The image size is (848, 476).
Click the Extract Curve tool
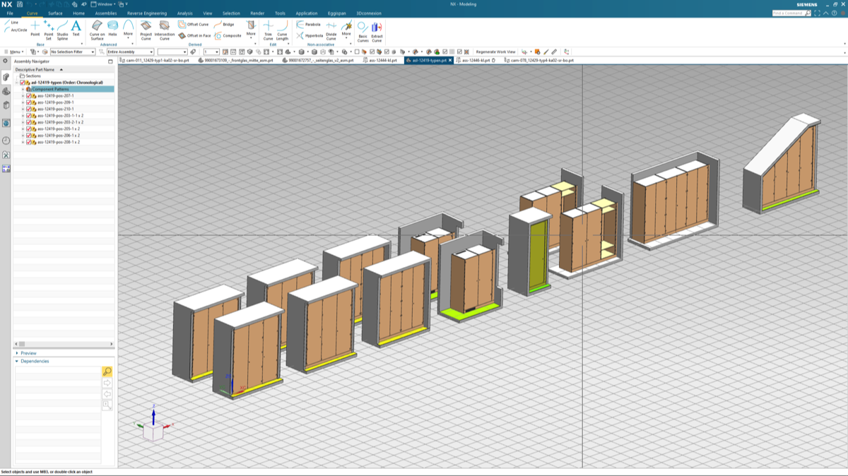point(377,32)
